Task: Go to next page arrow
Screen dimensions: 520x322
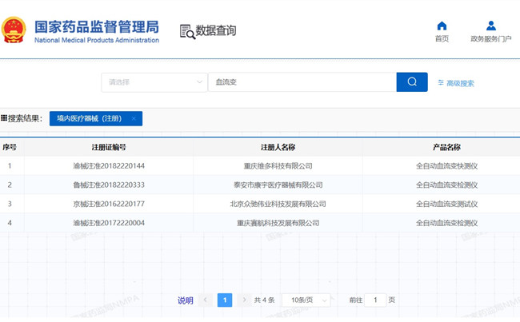Action: pos(245,300)
